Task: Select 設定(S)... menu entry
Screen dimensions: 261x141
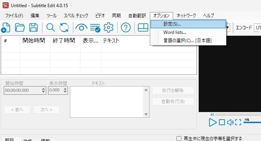Action: pyautogui.click(x=188, y=24)
